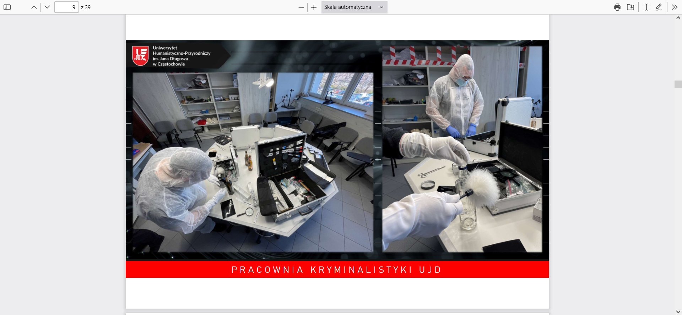The height and width of the screenshot is (315, 682).
Task: Click the UJD university logo on the slide
Action: pos(141,56)
